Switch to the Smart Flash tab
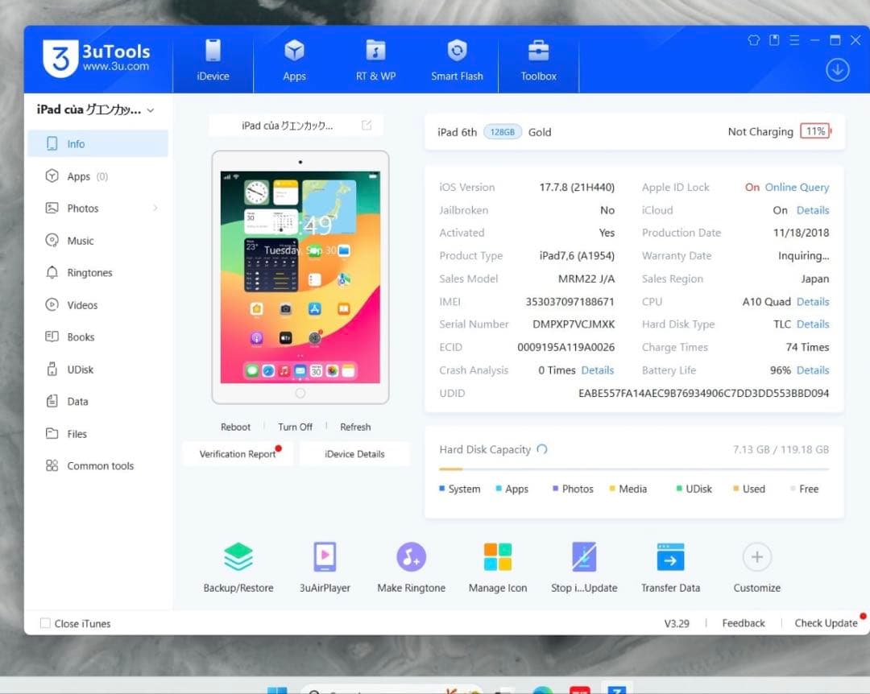Viewport: 870px width, 694px height. [x=457, y=60]
